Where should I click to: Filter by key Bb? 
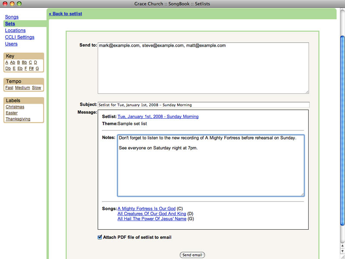point(25,63)
